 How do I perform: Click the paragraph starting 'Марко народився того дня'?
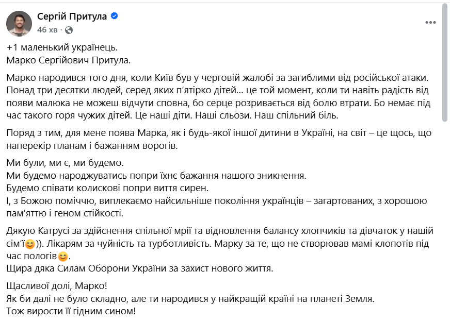217,95
